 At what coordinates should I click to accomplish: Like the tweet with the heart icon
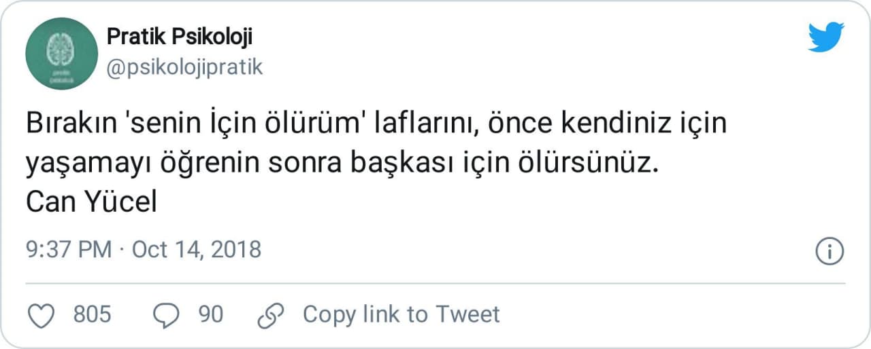[x=44, y=314]
